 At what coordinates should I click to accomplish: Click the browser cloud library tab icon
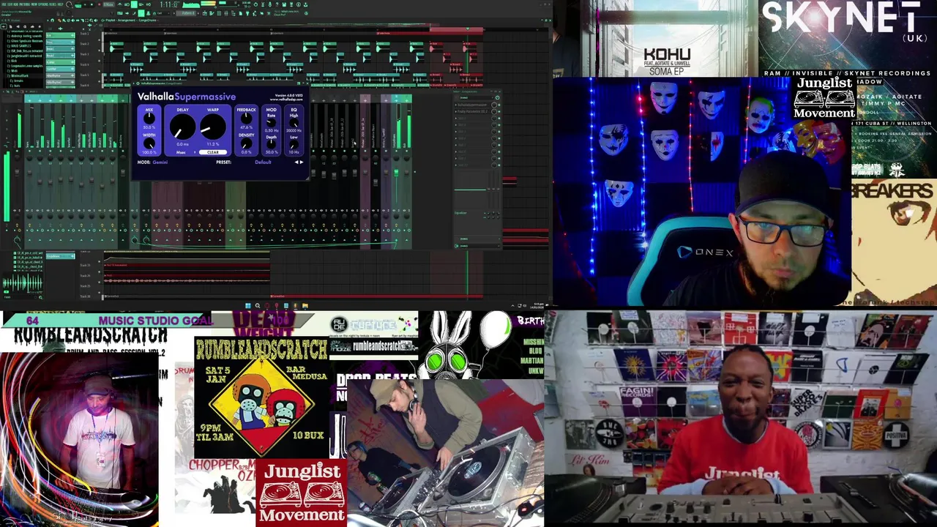(x=32, y=26)
